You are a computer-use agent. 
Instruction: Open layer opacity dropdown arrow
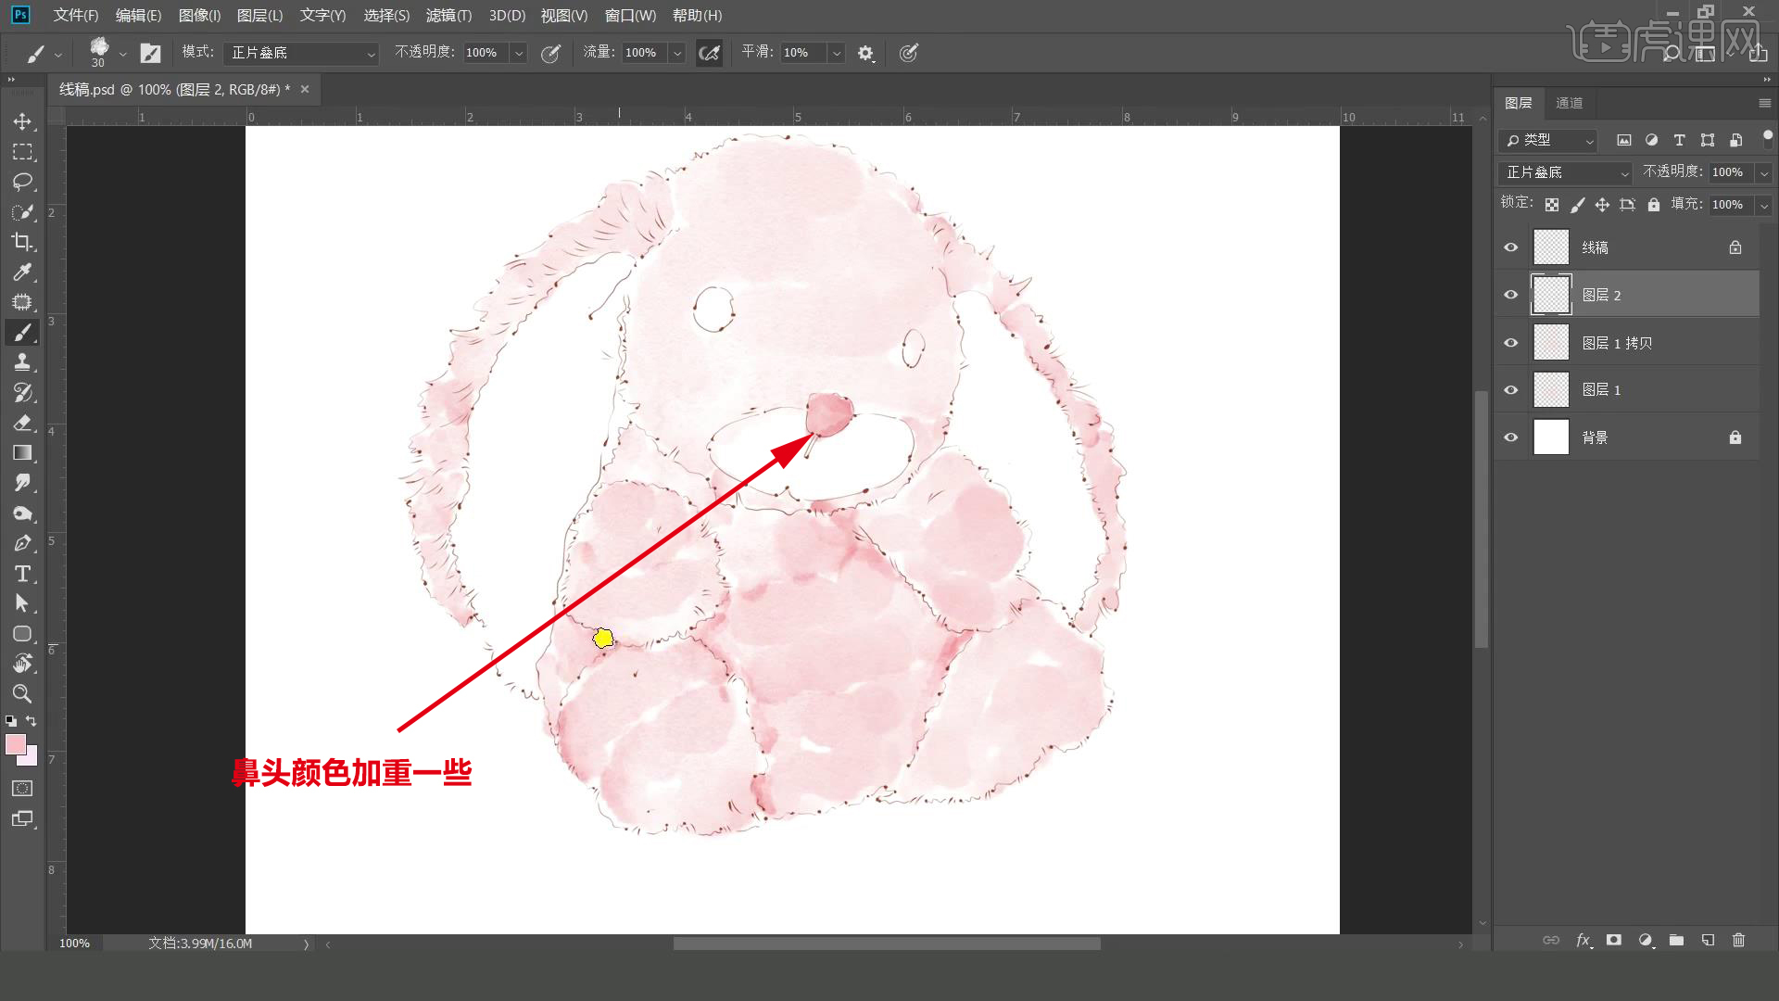click(x=1764, y=172)
